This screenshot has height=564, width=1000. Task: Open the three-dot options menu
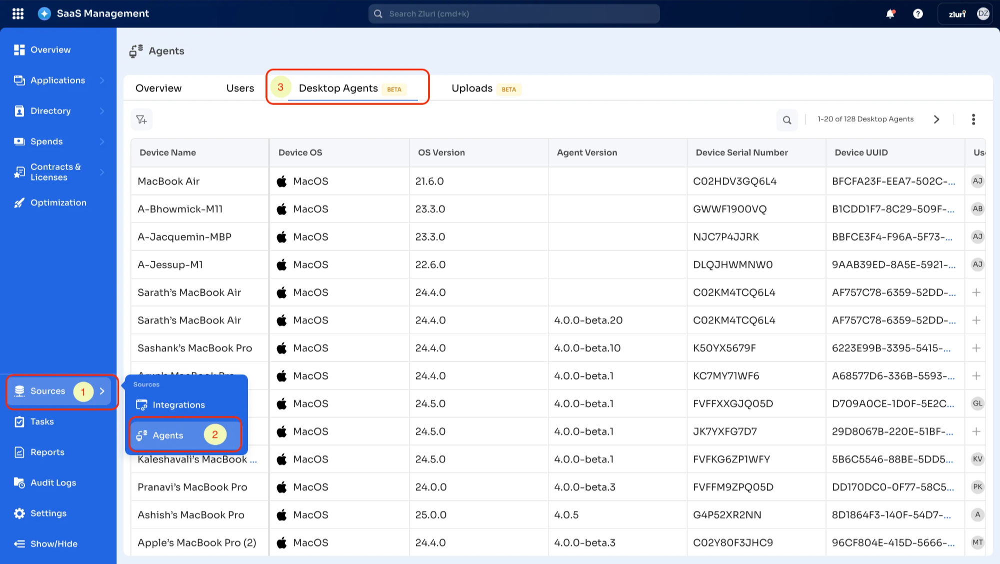(973, 119)
